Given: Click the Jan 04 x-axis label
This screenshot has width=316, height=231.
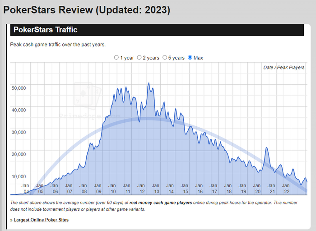Looking at the screenshot, I should 25,189.
